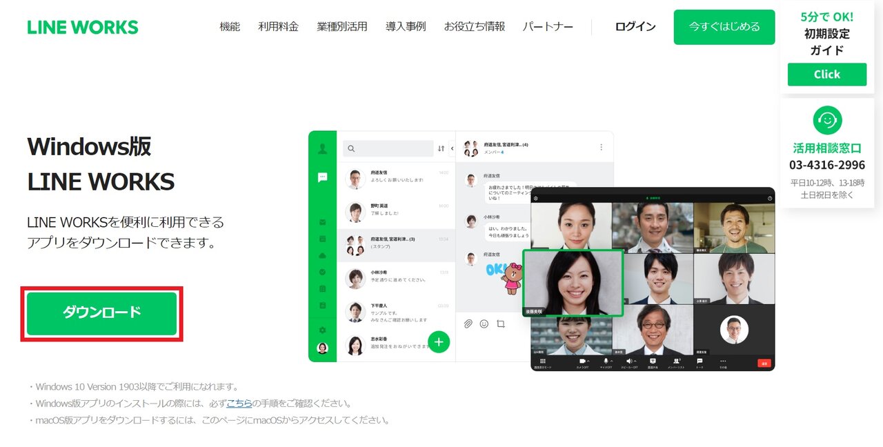Image resolution: width=883 pixels, height=447 pixels.
Task: Open the 機能 menu
Action: point(230,27)
